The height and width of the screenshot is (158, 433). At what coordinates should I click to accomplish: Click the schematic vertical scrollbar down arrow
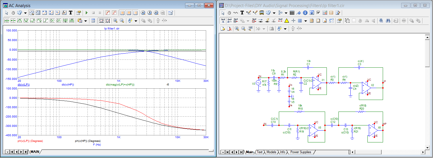click(427, 147)
